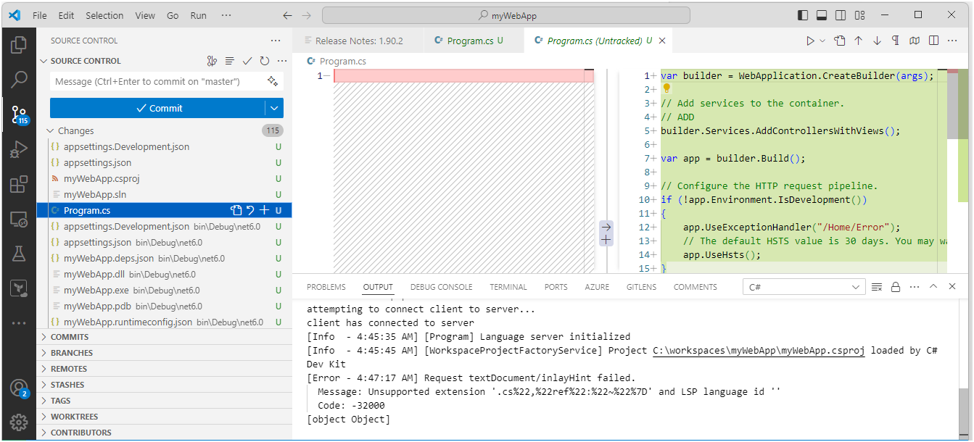
Task: Open the Run menu
Action: coord(198,15)
